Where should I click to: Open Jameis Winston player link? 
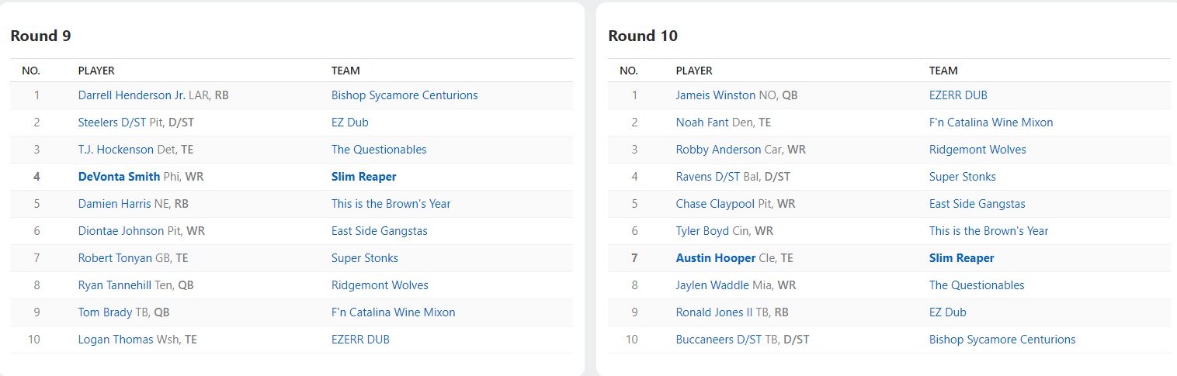pos(715,95)
